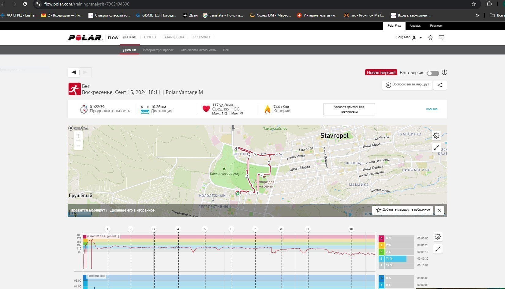Open the Updates top link
This screenshot has width=505, height=289.
pyautogui.click(x=415, y=26)
